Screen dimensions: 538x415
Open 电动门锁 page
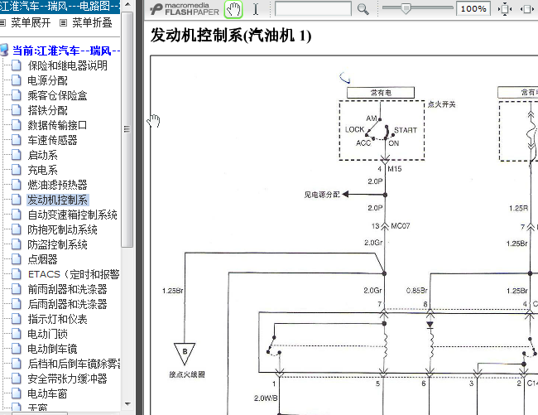point(48,334)
